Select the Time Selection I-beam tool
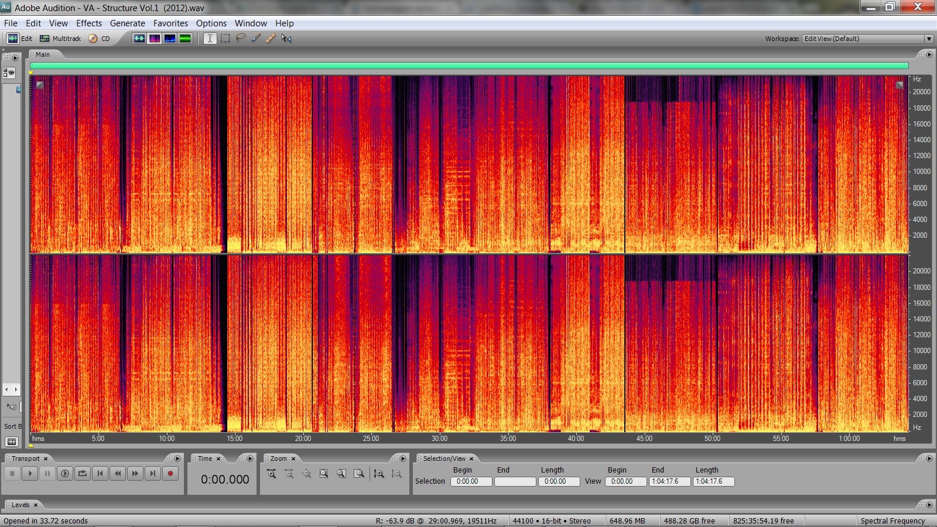 (x=210, y=39)
